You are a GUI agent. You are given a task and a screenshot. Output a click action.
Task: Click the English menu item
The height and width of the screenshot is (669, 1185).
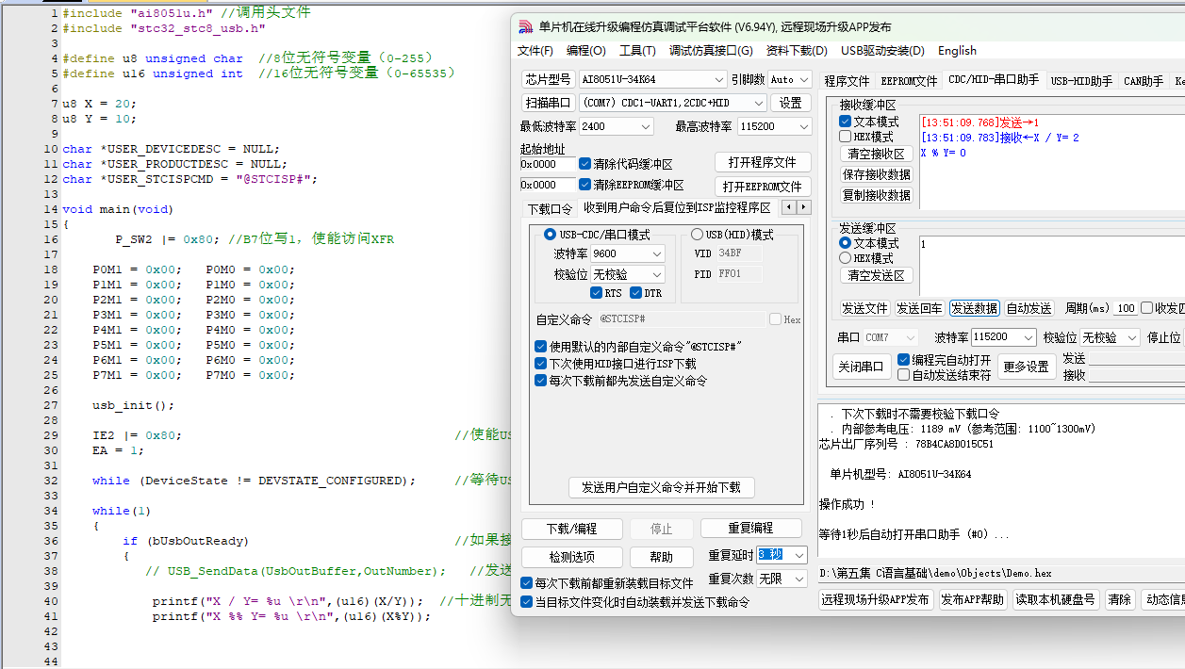[x=957, y=51]
